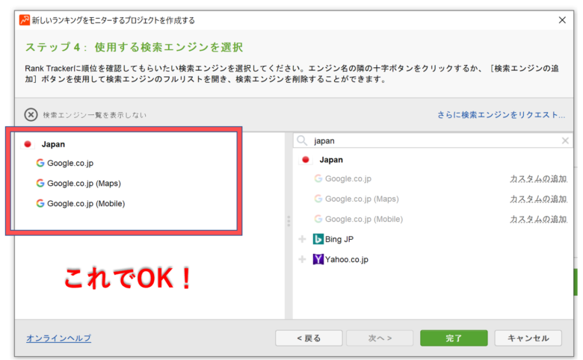Click Google icon beside selected Google.co.jp (Maps)
The height and width of the screenshot is (360, 583).
[40, 183]
